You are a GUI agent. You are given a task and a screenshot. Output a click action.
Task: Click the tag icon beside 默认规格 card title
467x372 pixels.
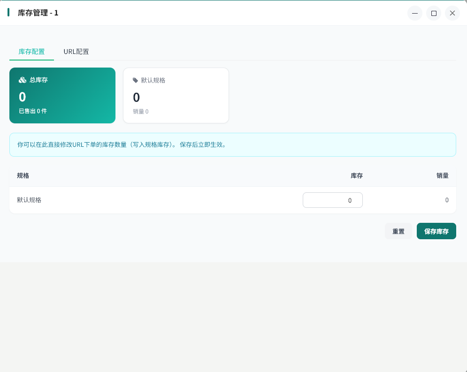point(136,80)
